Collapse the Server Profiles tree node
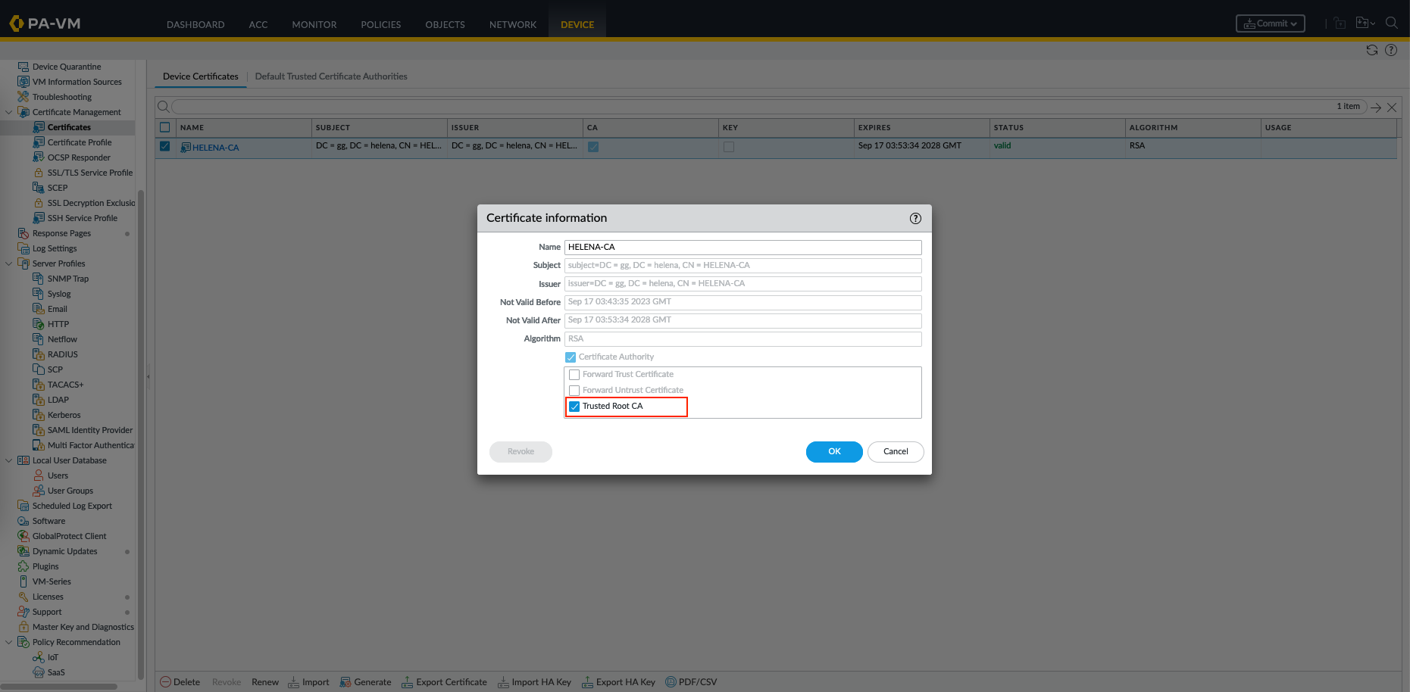The image size is (1410, 692). [9, 263]
